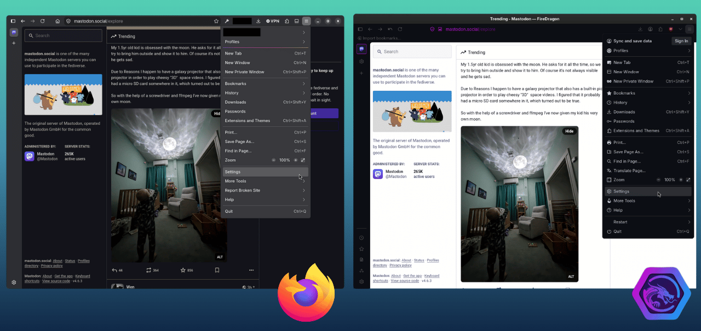Image resolution: width=701 pixels, height=331 pixels.
Task: Reload page in FireDragon window
Action: coord(400,29)
